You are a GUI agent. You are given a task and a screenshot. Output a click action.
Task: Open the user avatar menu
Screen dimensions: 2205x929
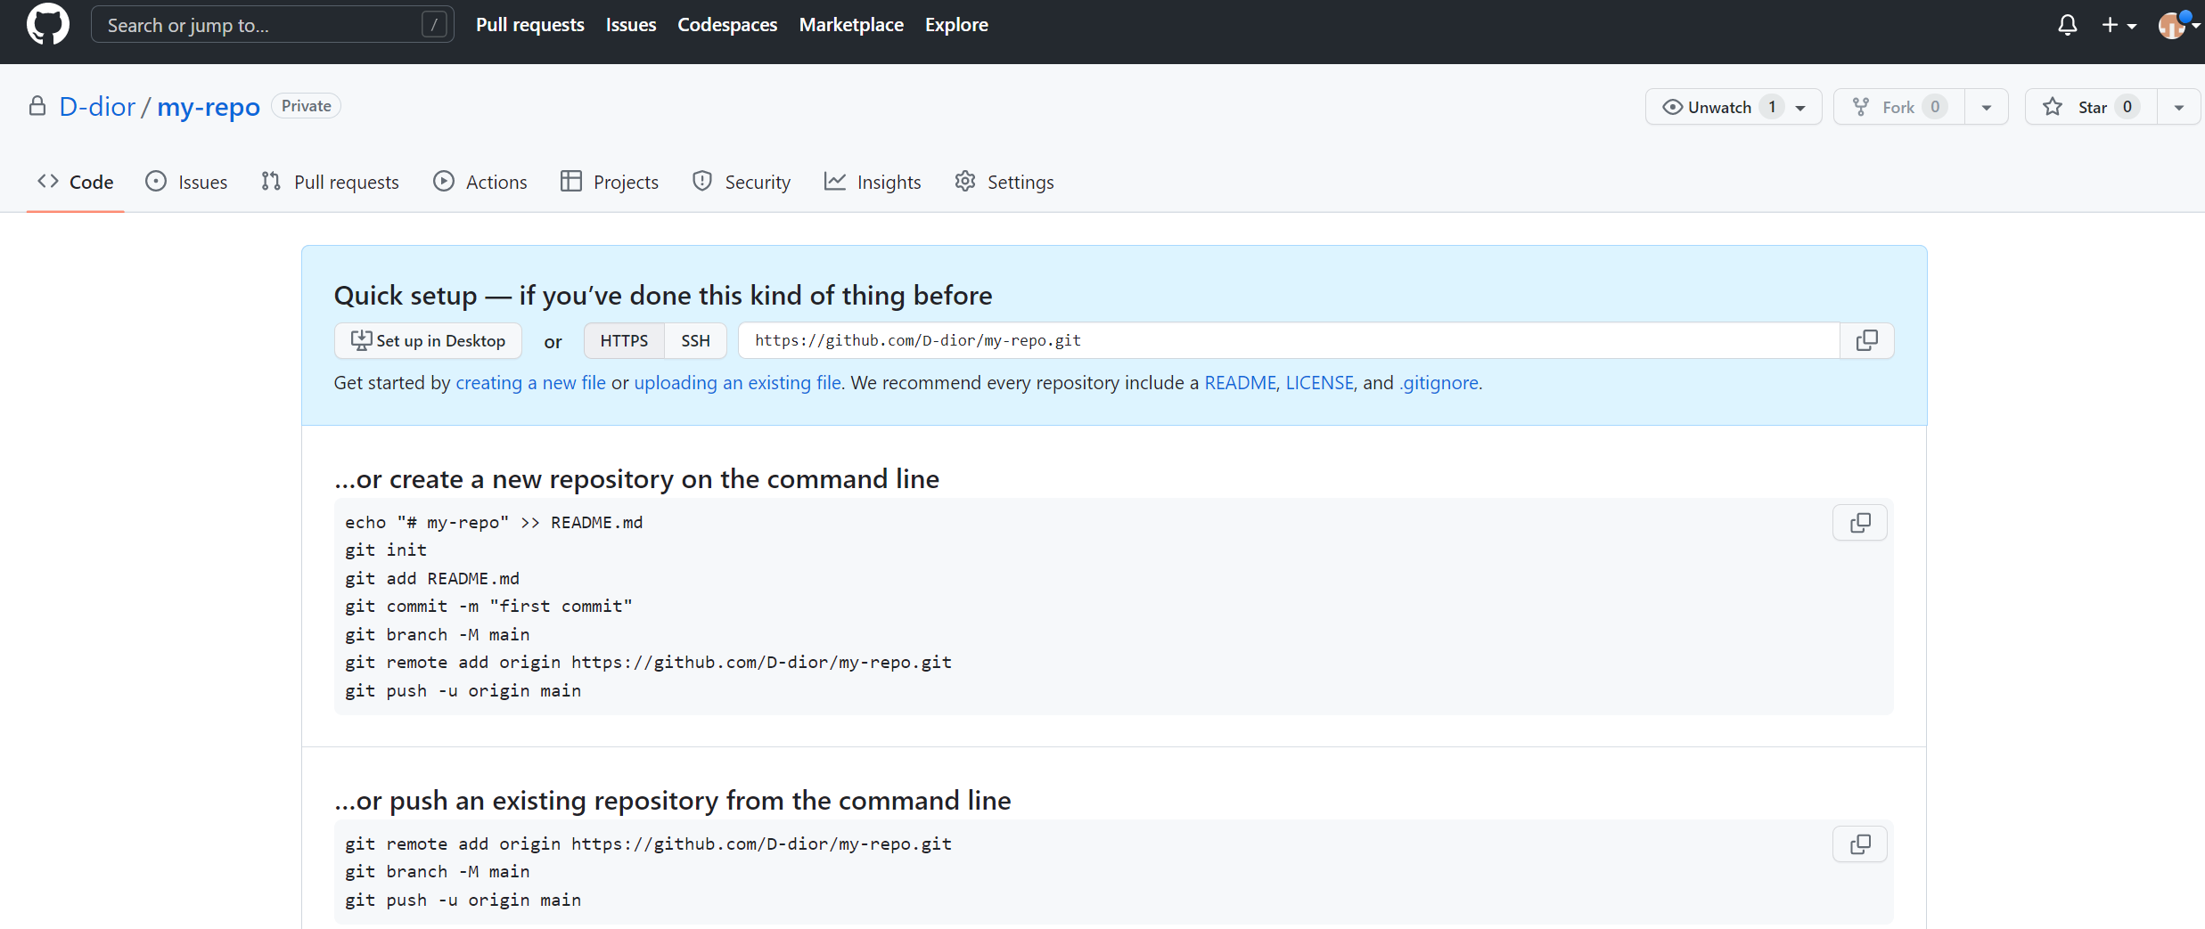tap(2177, 26)
